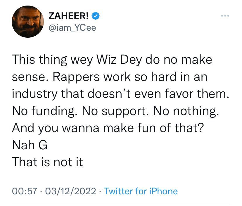The height and width of the screenshot is (206, 242).
Task: Select the final line 'That is not it'
Action: pyautogui.click(x=48, y=162)
